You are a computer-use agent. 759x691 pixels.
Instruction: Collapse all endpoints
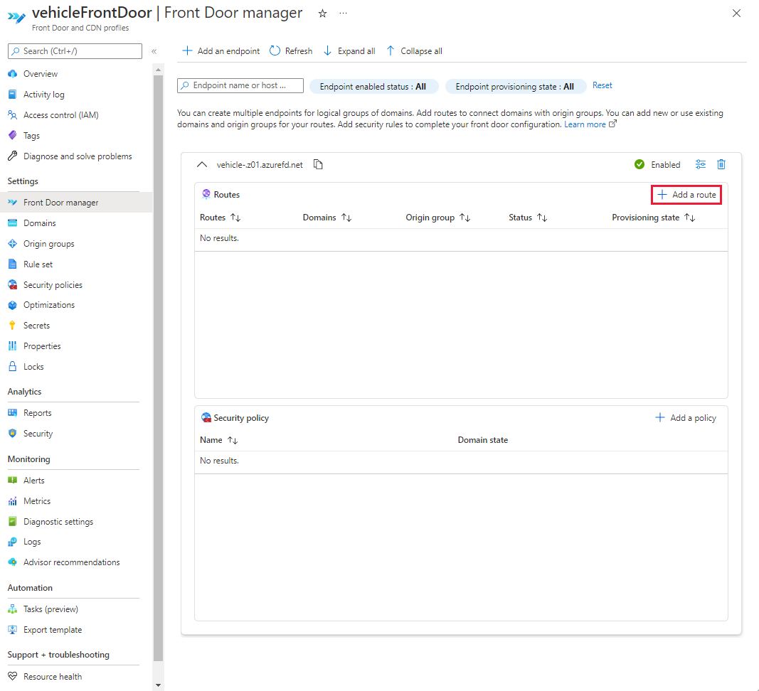pyautogui.click(x=414, y=50)
